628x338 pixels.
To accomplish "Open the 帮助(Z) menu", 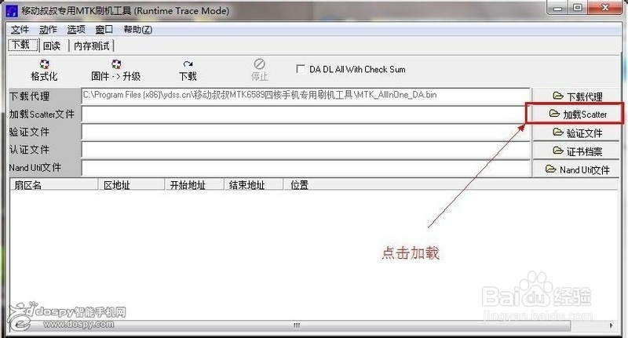I will (x=138, y=30).
